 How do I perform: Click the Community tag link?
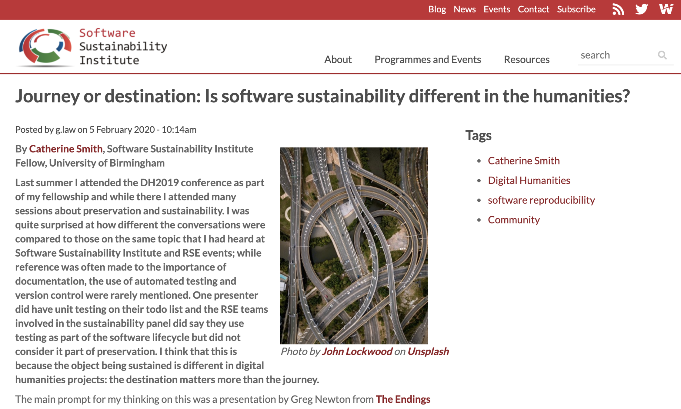(x=513, y=220)
